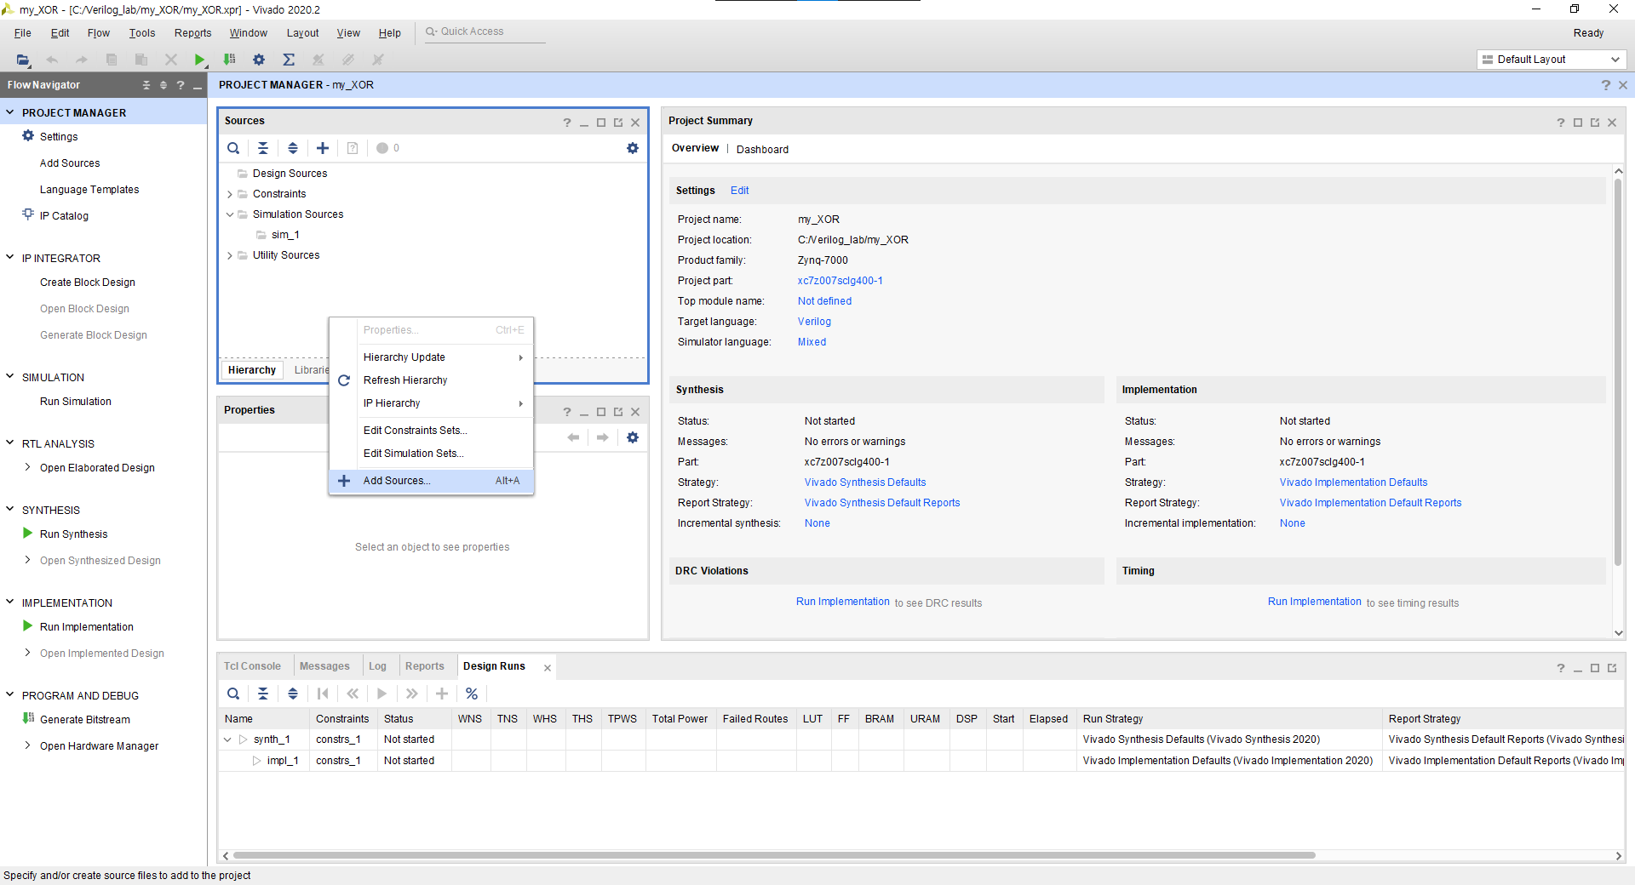Click the Run Synthesis green arrow icon
1635x885 pixels.
tap(28, 534)
